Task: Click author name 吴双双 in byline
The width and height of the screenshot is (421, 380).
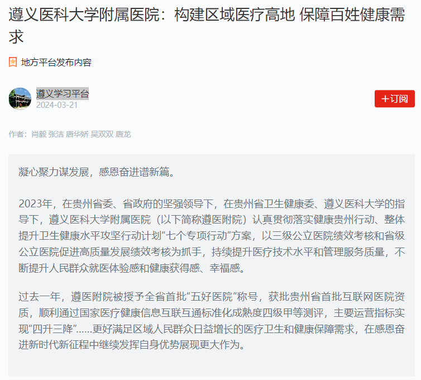Action: pyautogui.click(x=102, y=134)
